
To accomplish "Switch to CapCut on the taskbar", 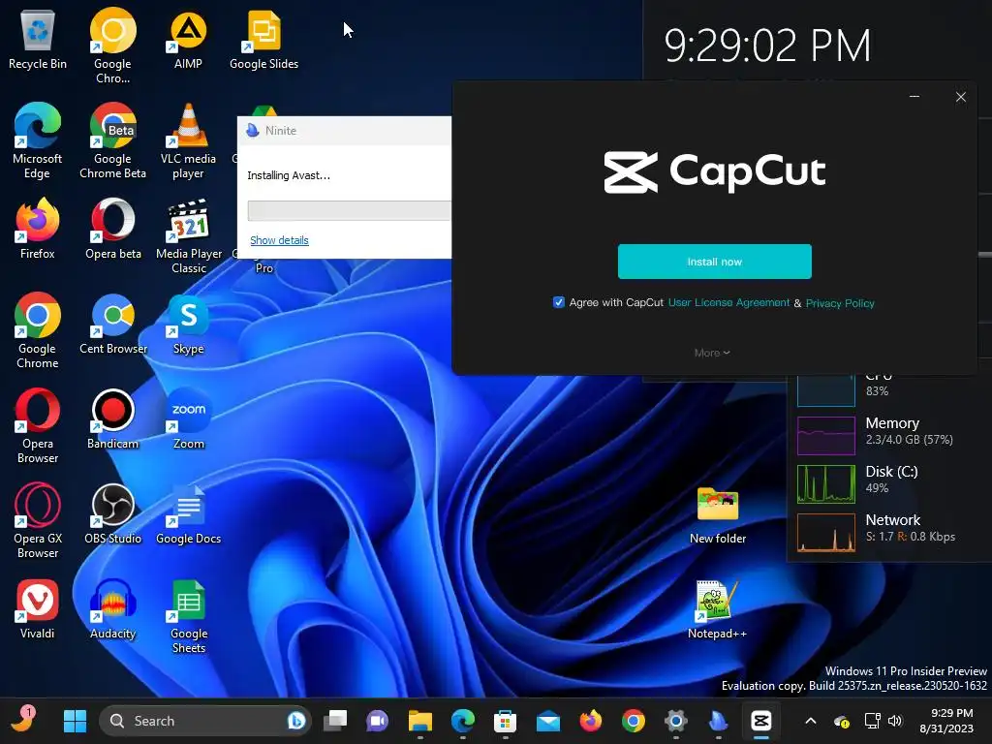I will 761,721.
